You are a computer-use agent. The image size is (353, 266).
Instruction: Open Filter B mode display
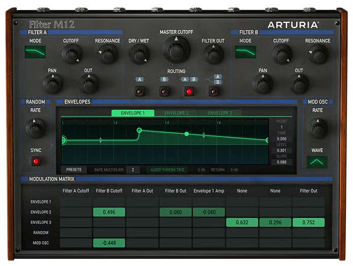pos(245,52)
